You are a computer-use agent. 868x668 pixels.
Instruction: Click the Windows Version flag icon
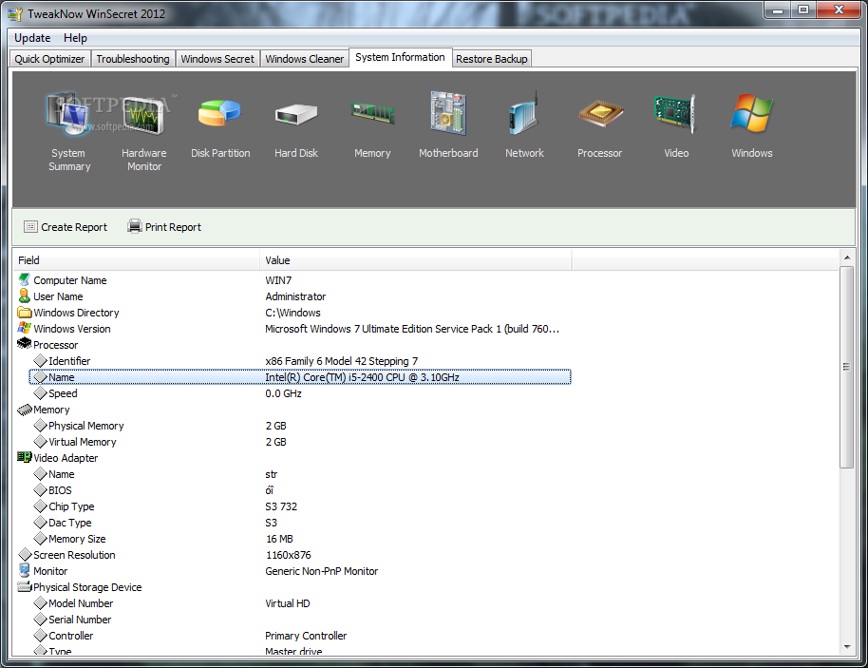(x=25, y=328)
